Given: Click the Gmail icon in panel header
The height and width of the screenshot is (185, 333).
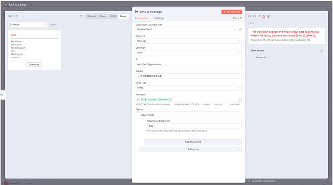Looking at the screenshot, I should click(137, 12).
